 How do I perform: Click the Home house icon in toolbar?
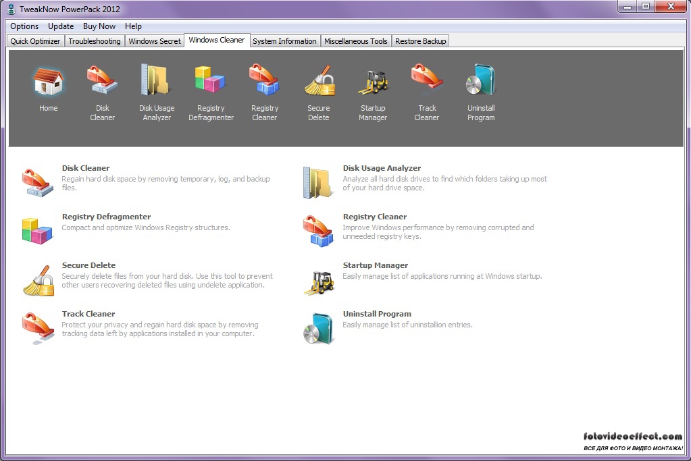(48, 82)
